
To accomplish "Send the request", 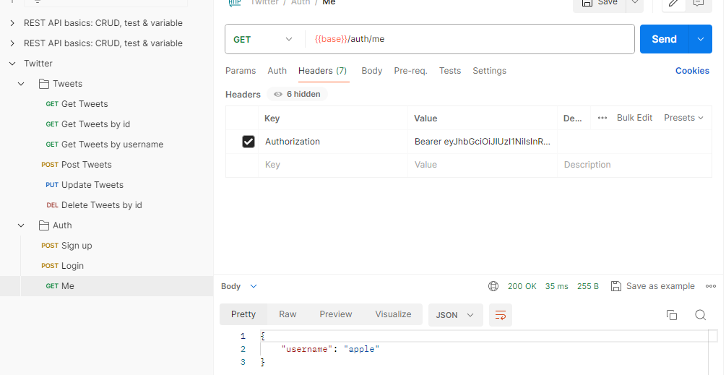I will tap(665, 39).
